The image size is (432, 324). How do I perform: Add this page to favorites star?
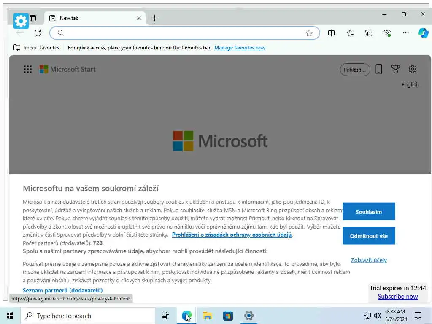click(x=309, y=33)
